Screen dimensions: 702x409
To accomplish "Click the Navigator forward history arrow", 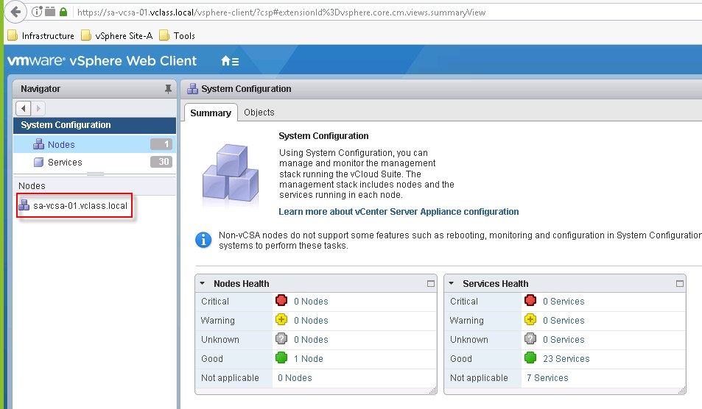I will pos(38,108).
